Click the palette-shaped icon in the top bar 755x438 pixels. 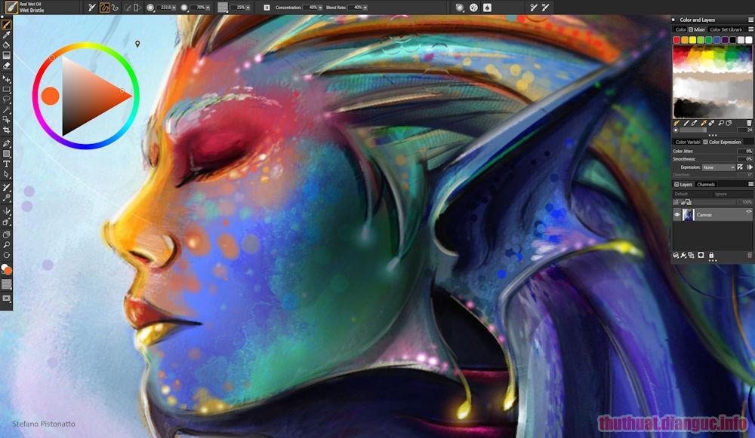[459, 8]
